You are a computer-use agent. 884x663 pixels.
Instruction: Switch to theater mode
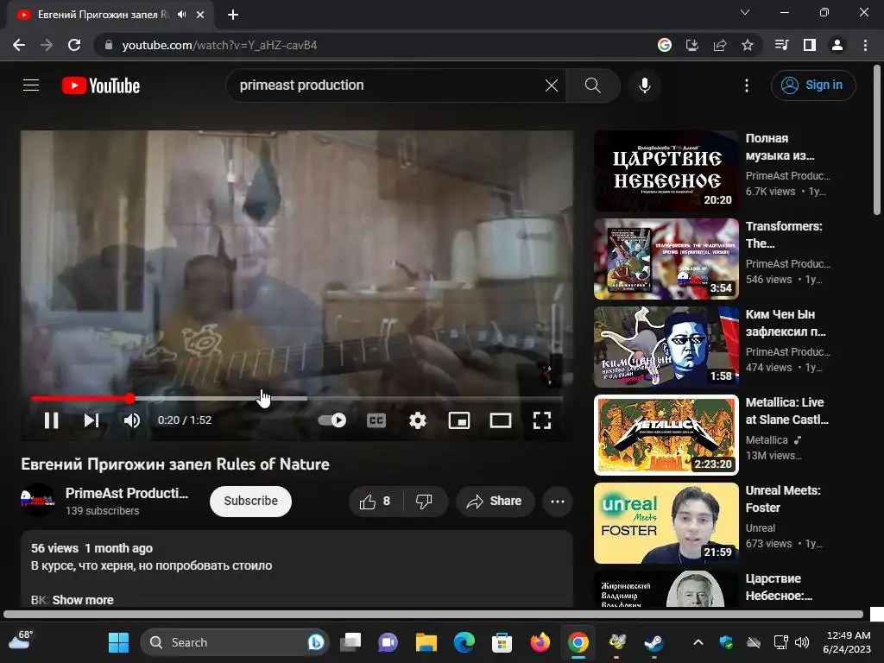[x=501, y=420]
